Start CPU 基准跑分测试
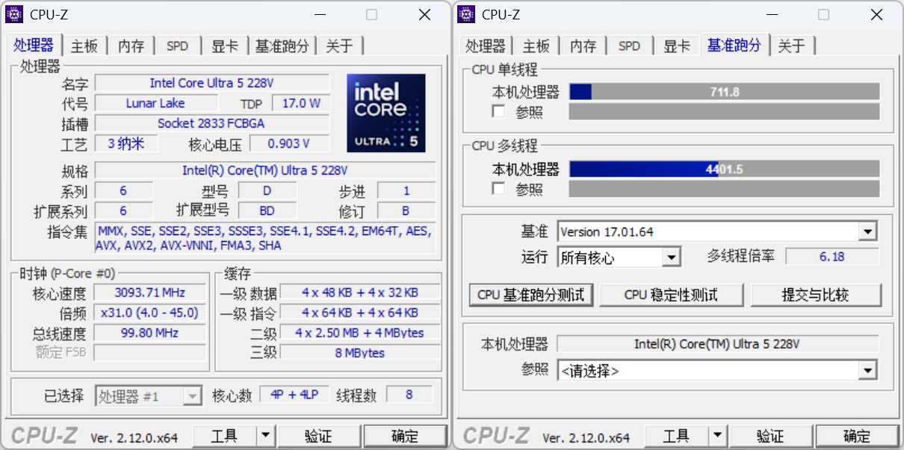This screenshot has width=904, height=450. 531,295
